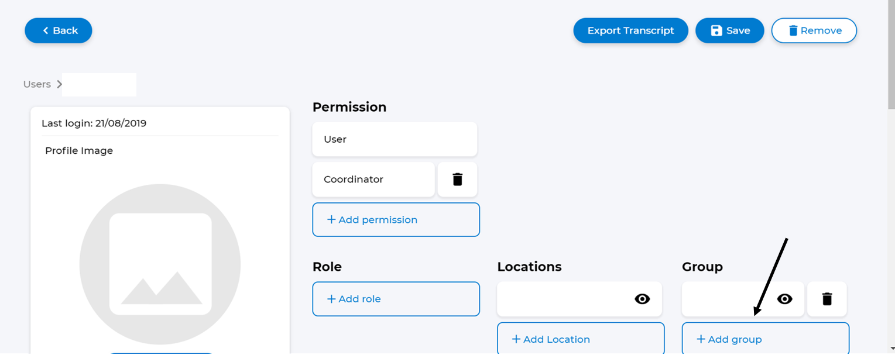Image resolution: width=895 pixels, height=355 pixels.
Task: Toggle the eye icon in Group entry
Action: point(784,299)
